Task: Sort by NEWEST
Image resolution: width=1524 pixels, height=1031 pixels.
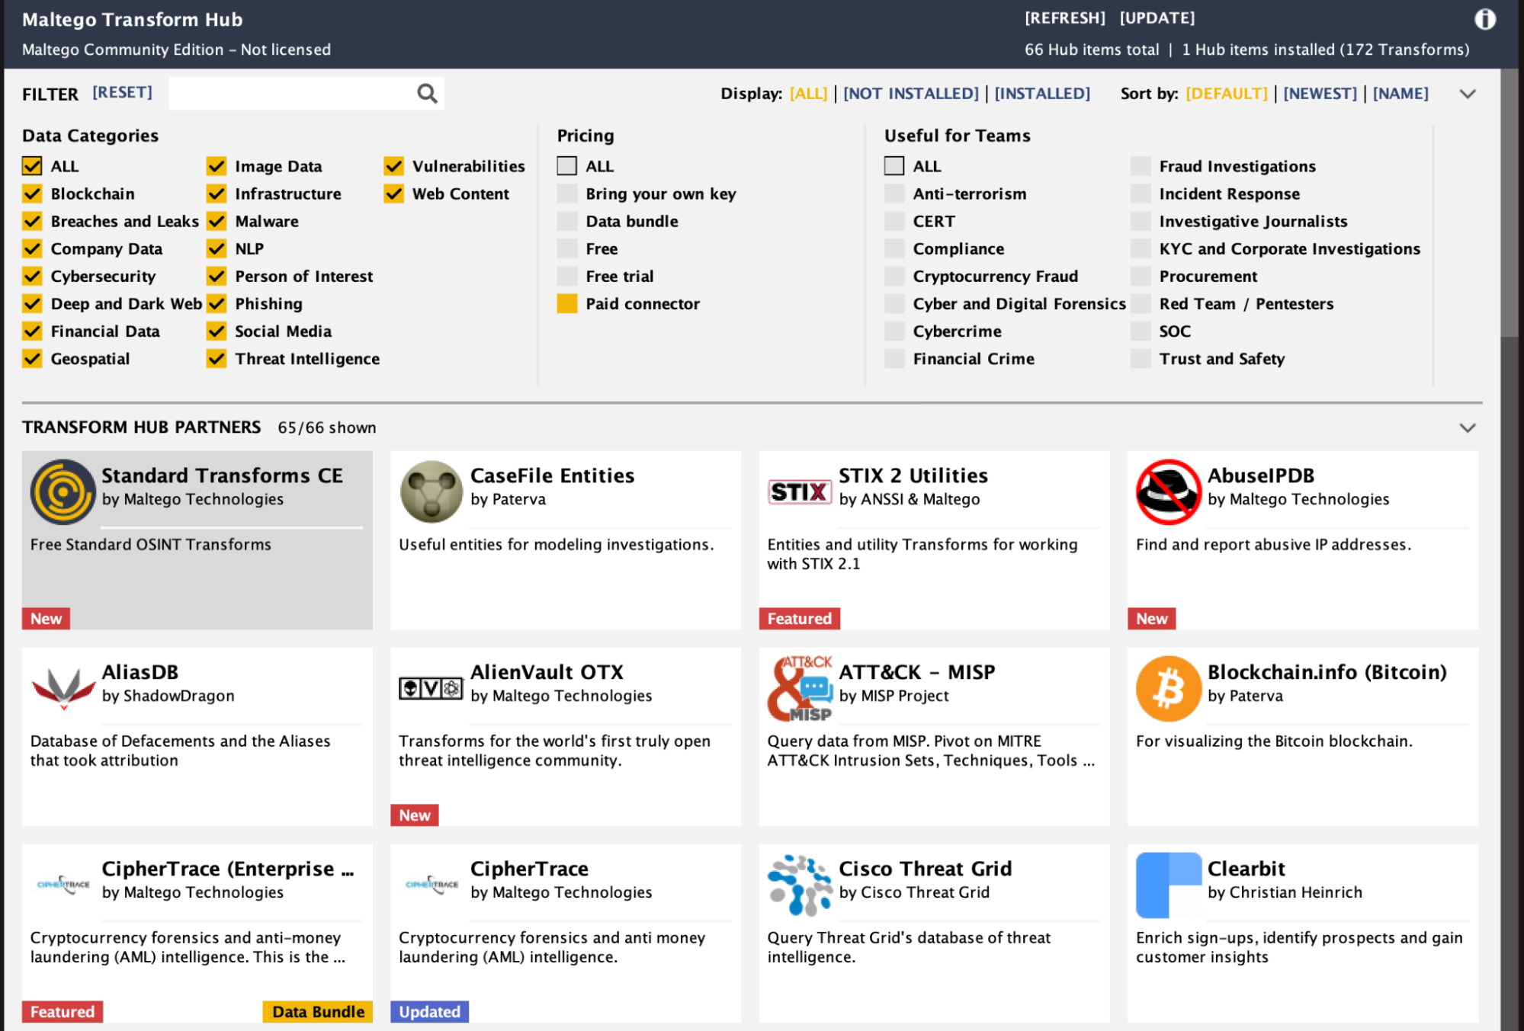Action: pos(1320,94)
